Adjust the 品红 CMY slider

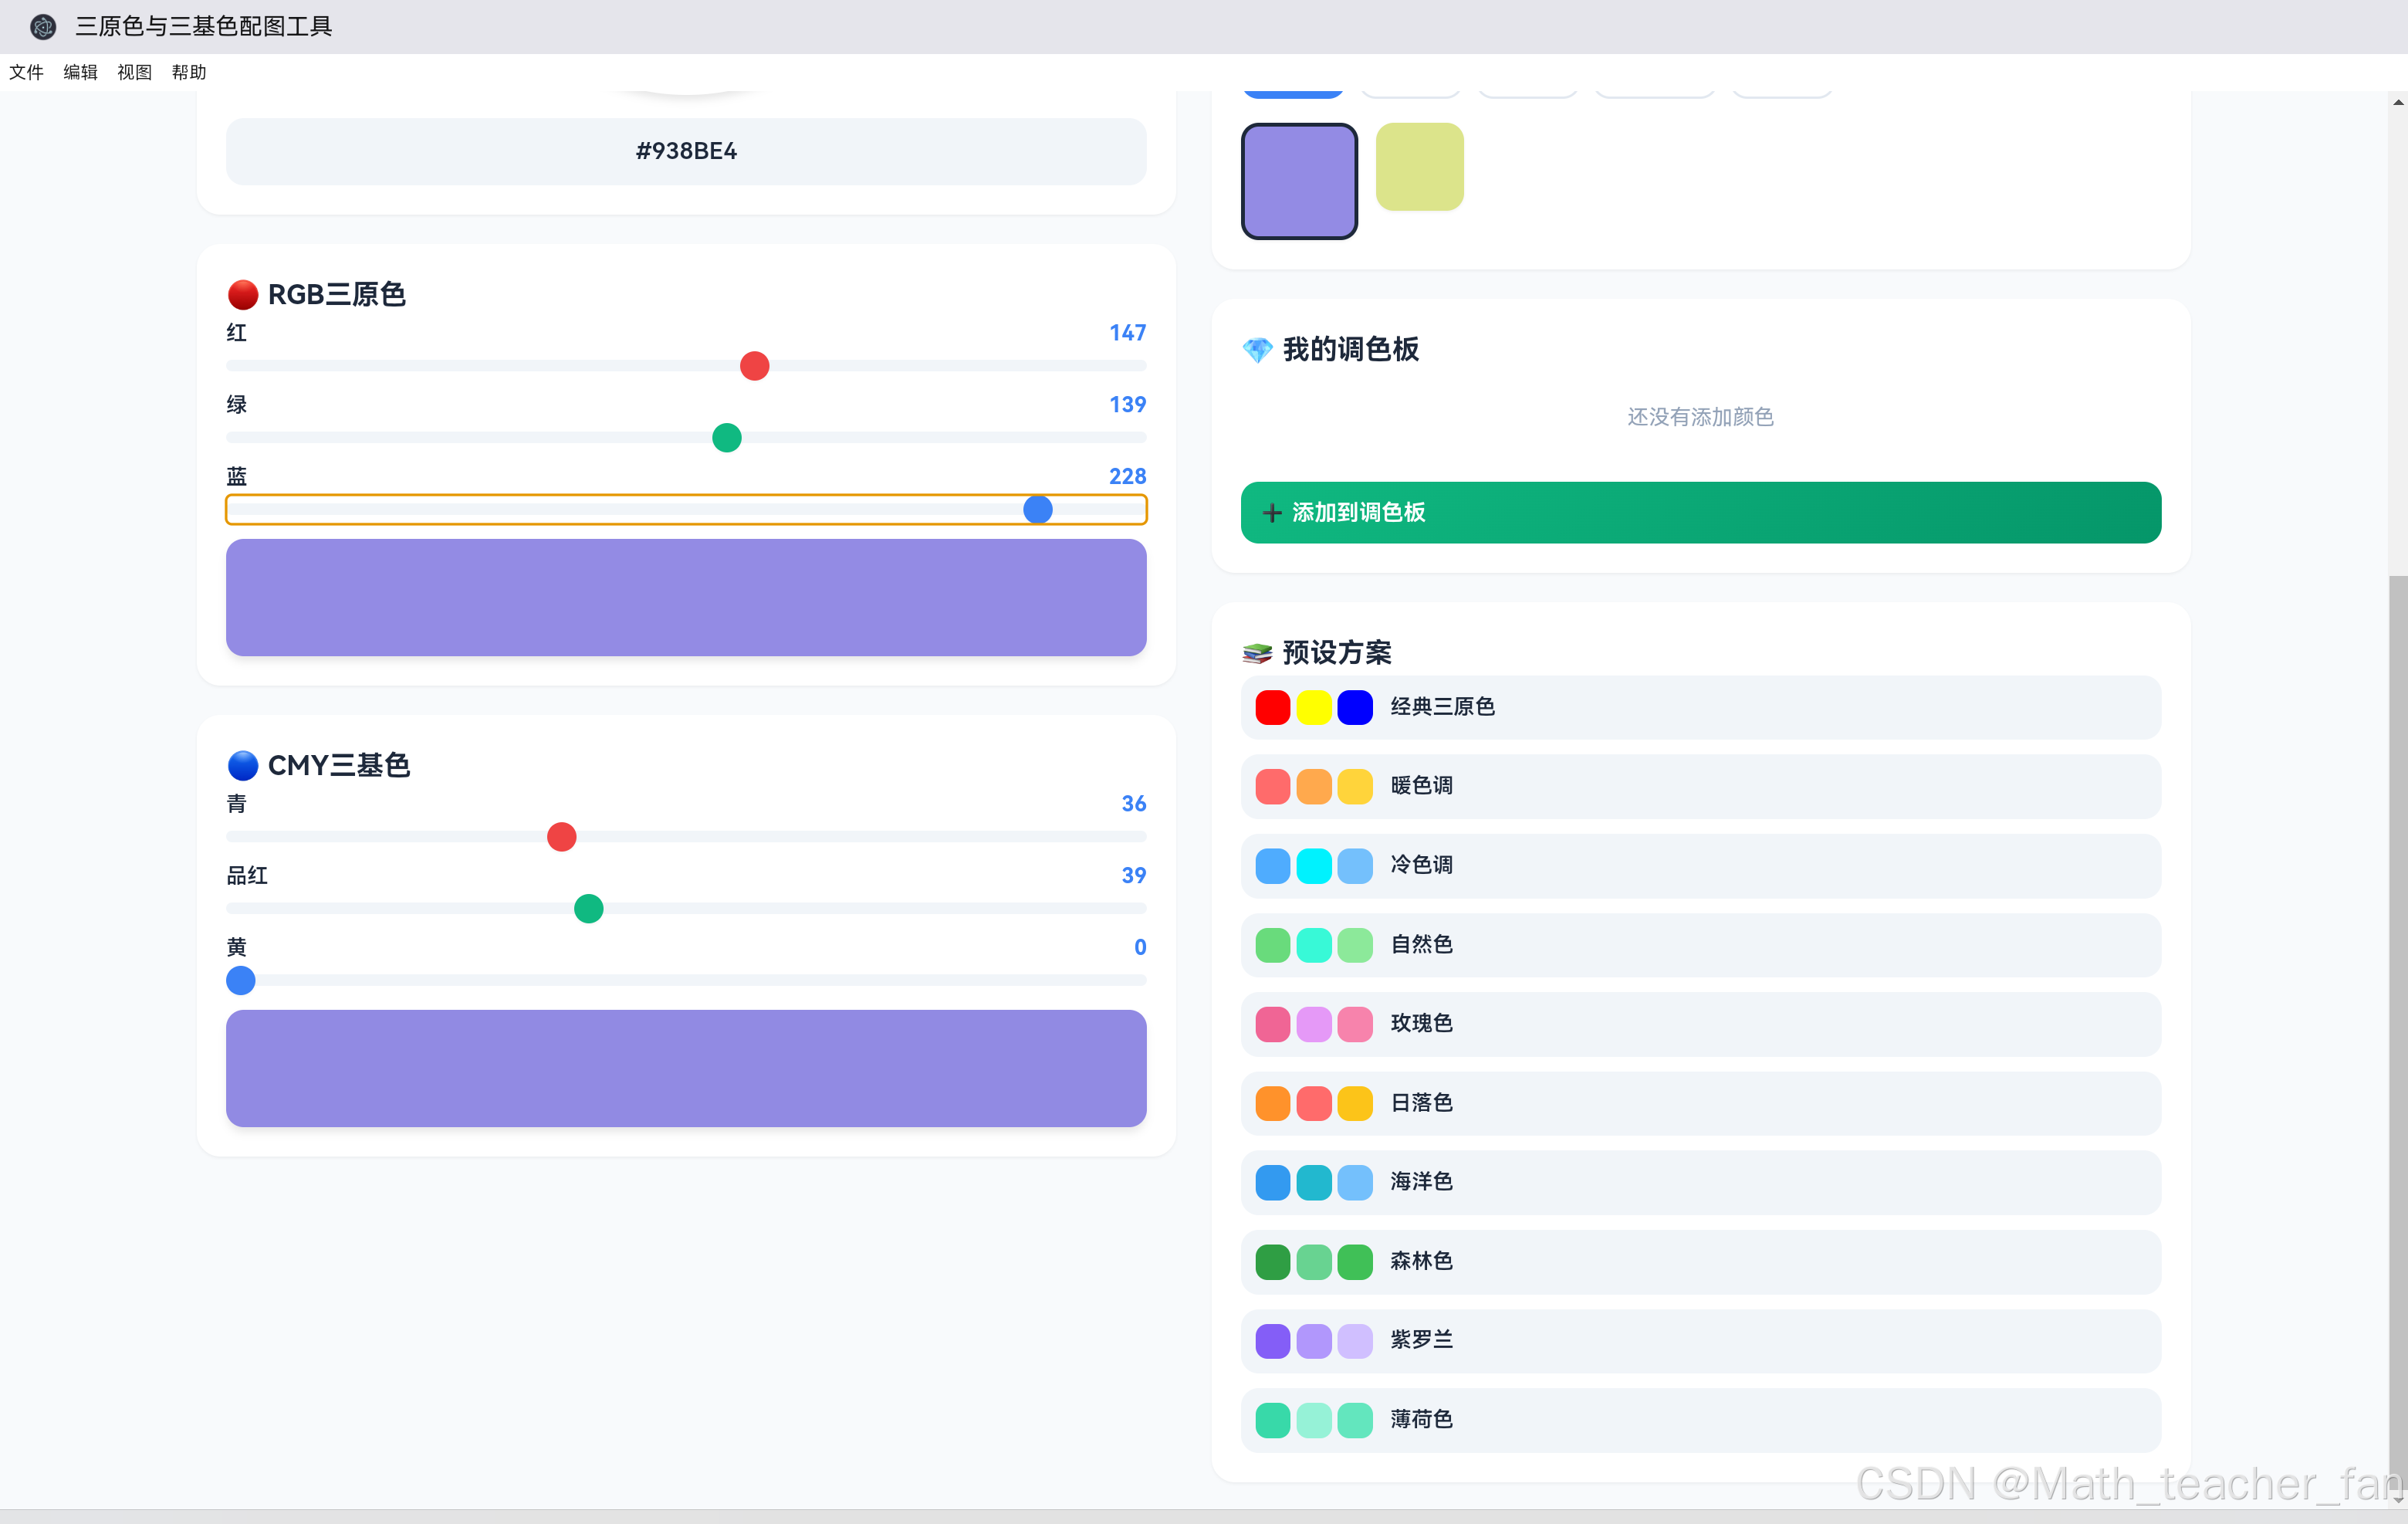coord(686,909)
